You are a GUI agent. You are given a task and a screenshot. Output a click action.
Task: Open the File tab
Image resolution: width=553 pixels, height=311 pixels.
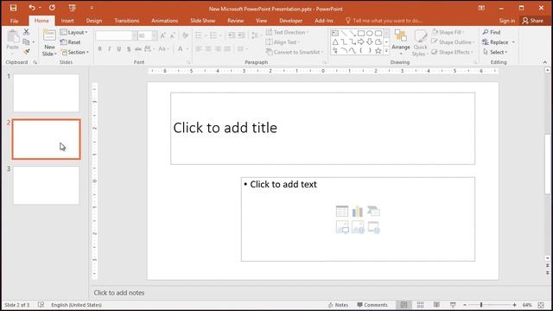point(14,21)
